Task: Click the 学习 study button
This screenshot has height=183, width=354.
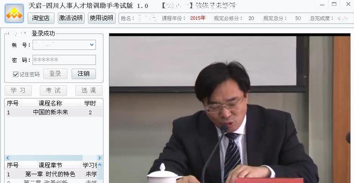Action: coord(18,90)
